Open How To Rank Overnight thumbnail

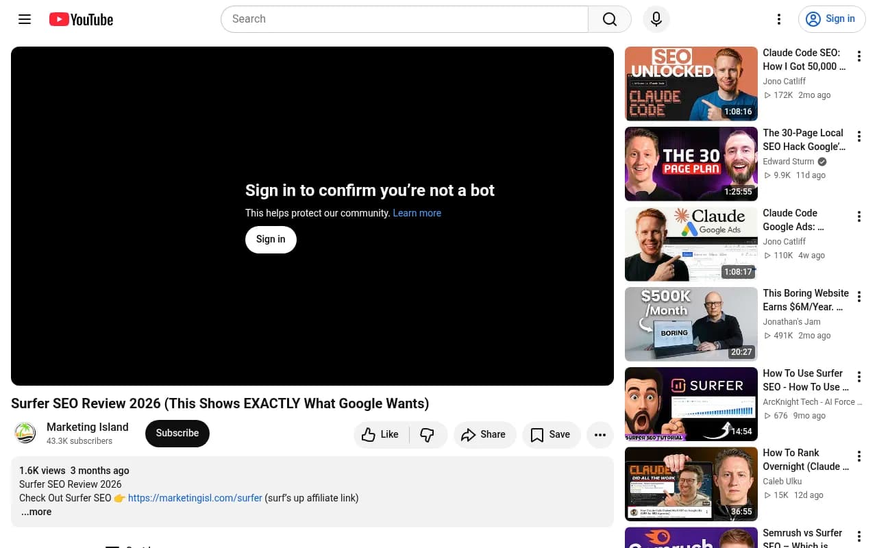(691, 484)
